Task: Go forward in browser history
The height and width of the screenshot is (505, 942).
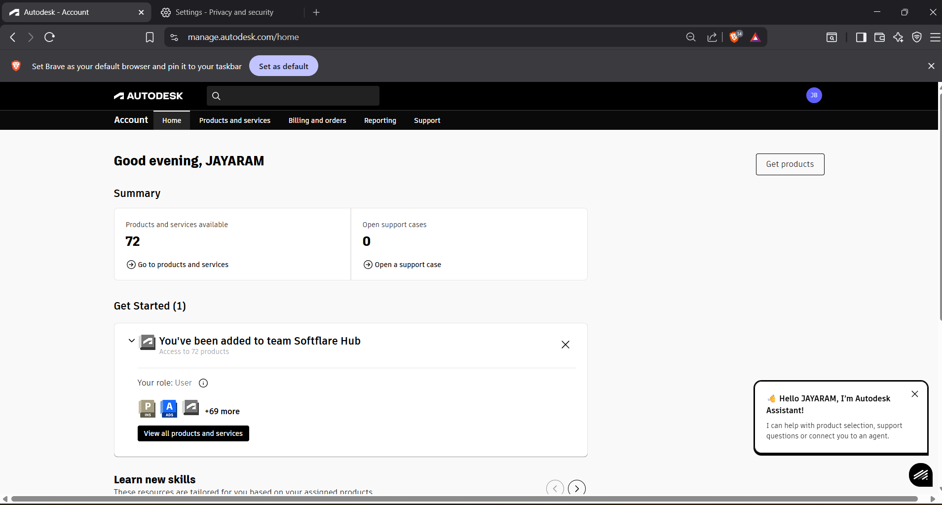Action: (x=31, y=37)
